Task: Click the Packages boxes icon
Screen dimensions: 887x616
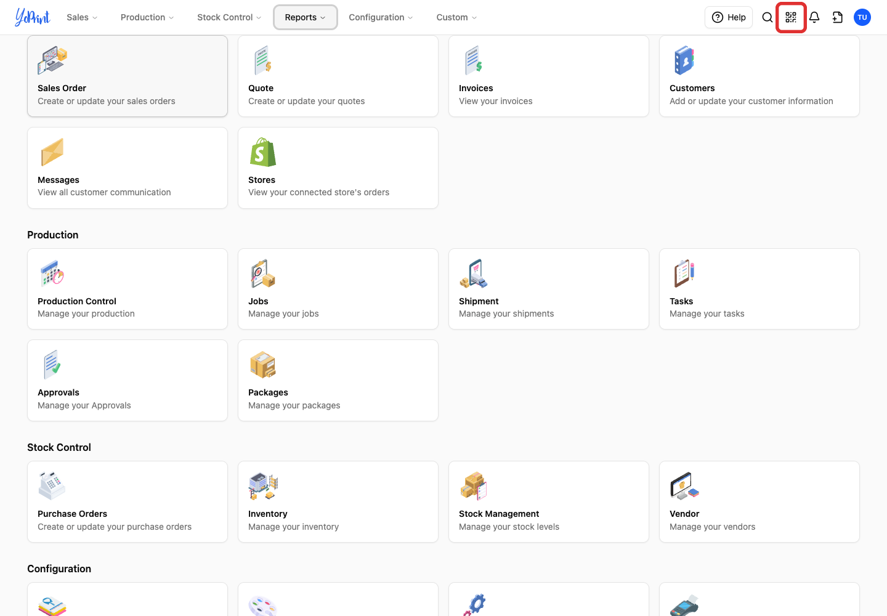Action: click(263, 365)
